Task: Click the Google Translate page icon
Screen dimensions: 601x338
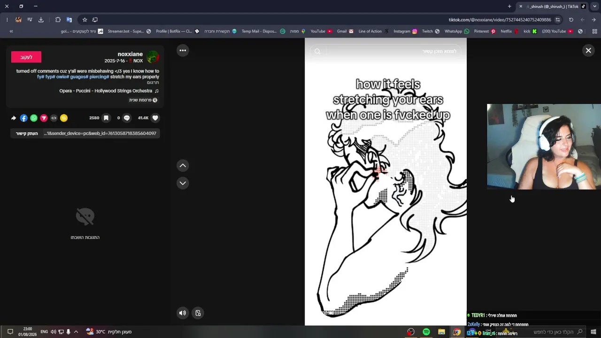Action: tap(69, 20)
